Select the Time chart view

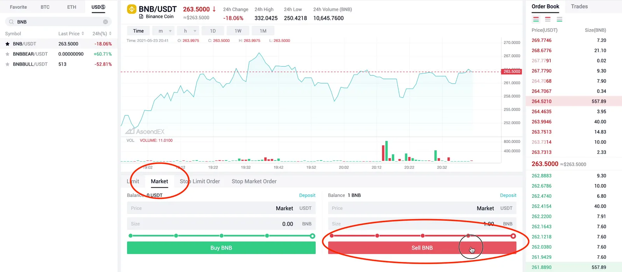(x=138, y=31)
